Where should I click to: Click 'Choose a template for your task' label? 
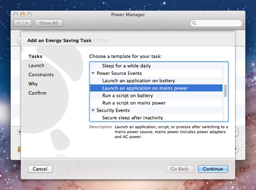126,57
